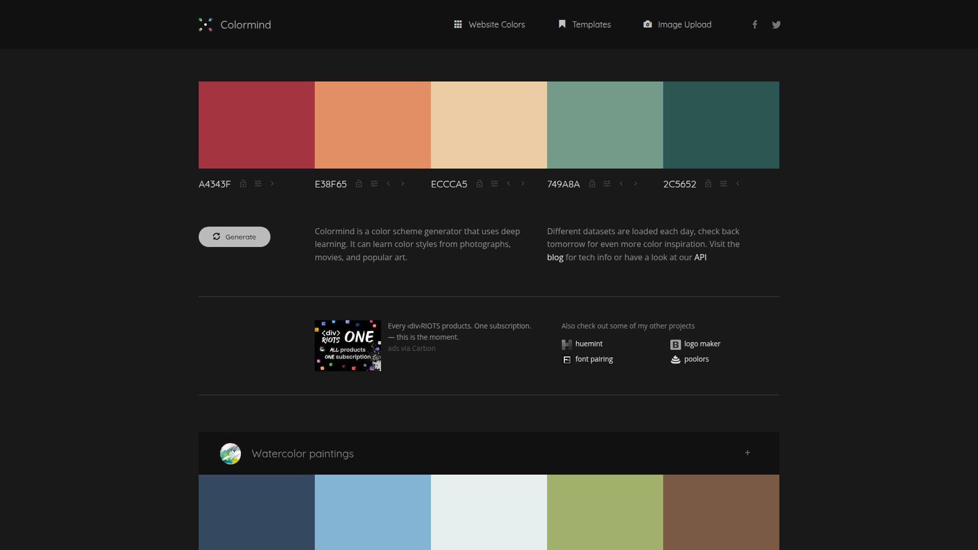Click the pale white watercolor swatch

pyautogui.click(x=489, y=512)
